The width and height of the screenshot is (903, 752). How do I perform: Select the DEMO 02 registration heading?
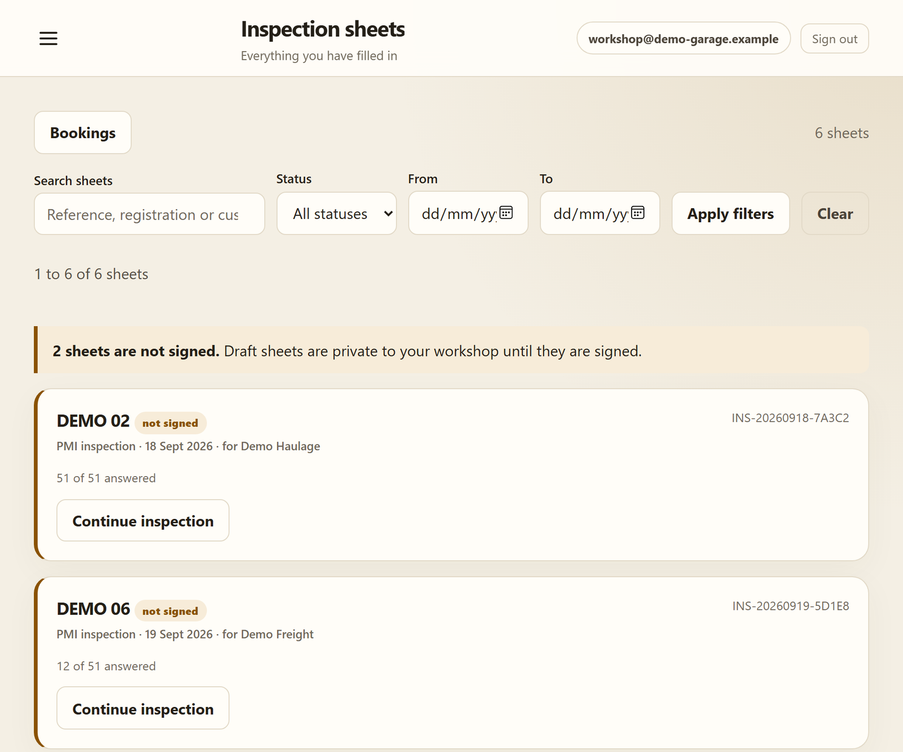[93, 421]
